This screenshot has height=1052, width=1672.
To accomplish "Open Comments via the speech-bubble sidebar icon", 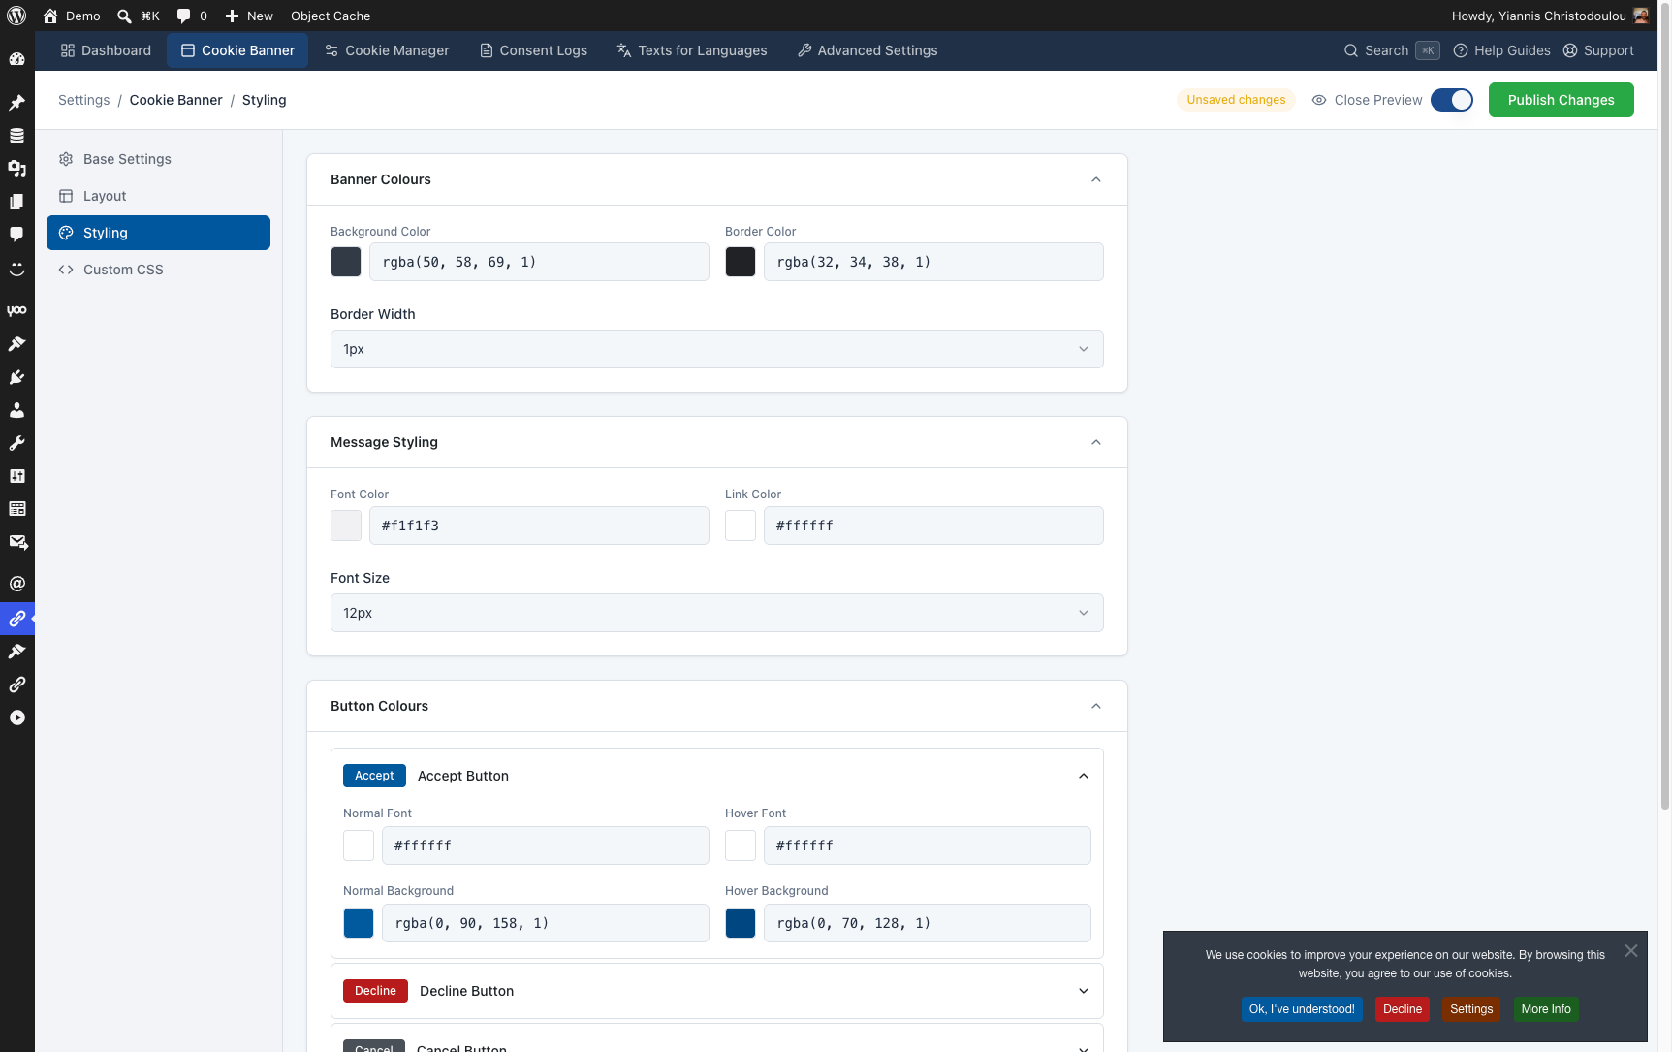I will [16, 234].
